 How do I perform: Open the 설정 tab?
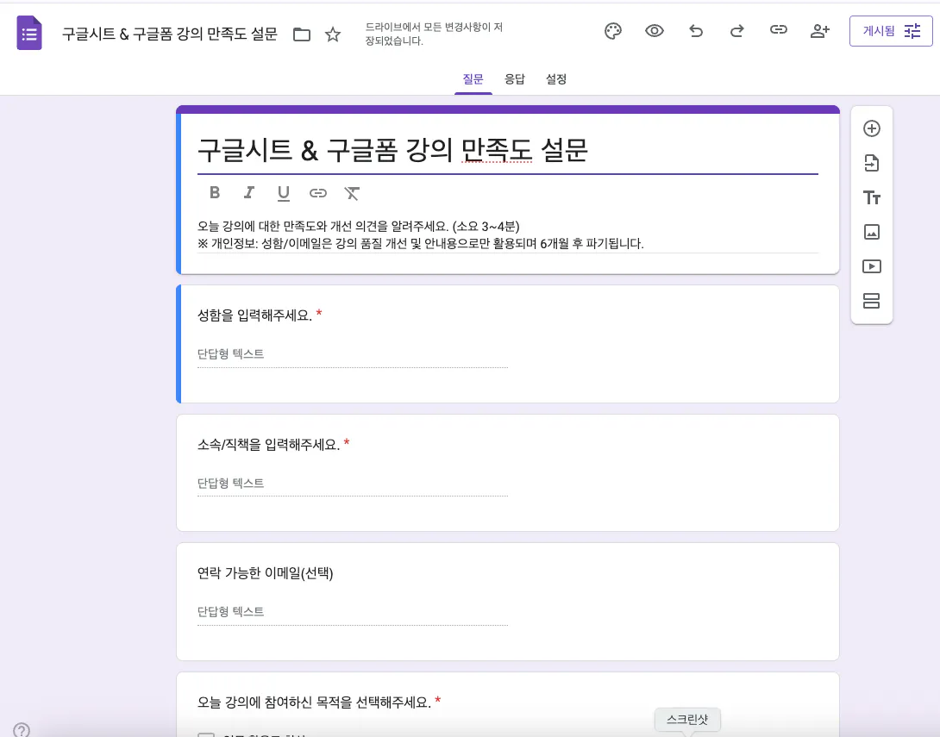click(556, 78)
